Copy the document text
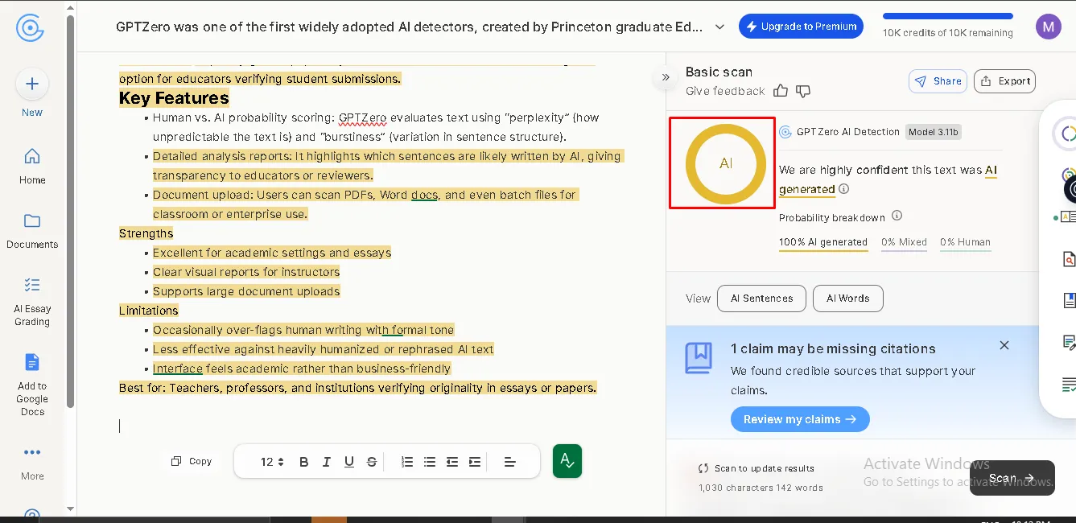Image resolution: width=1076 pixels, height=523 pixels. coord(192,461)
